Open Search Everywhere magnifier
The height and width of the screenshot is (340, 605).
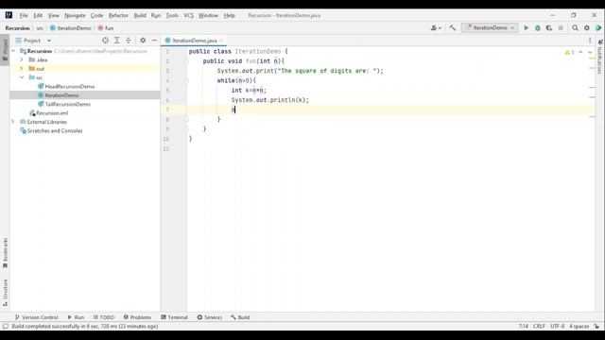pyautogui.click(x=575, y=27)
